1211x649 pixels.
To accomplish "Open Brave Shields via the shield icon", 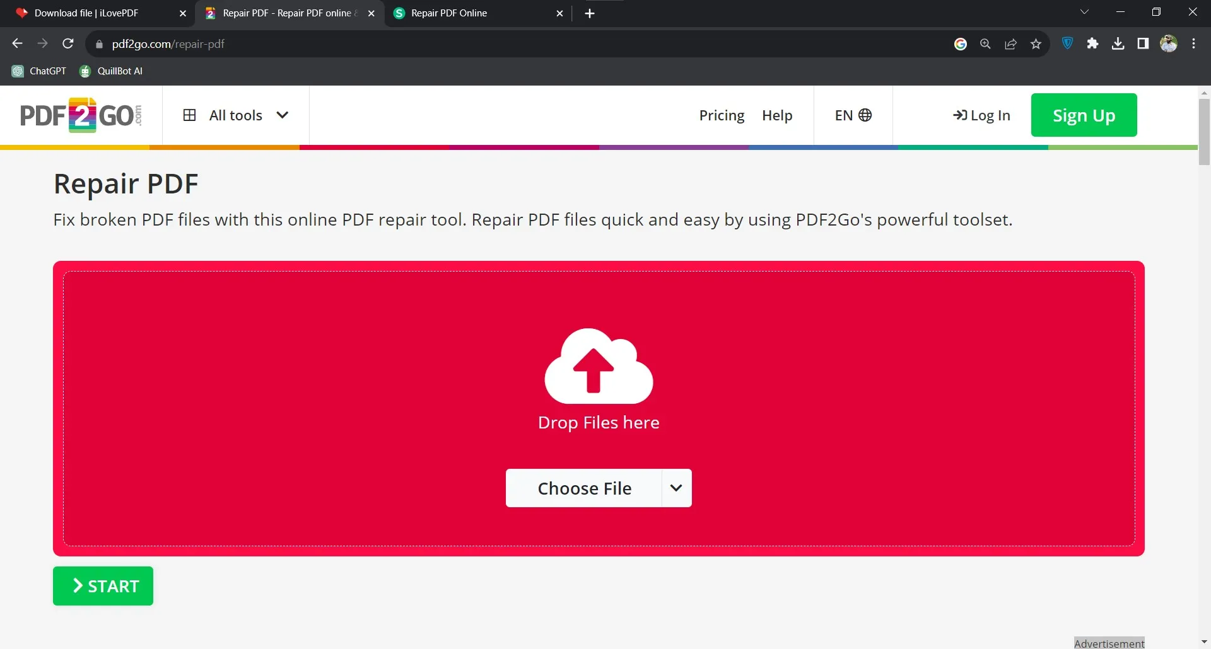I will (x=1067, y=43).
